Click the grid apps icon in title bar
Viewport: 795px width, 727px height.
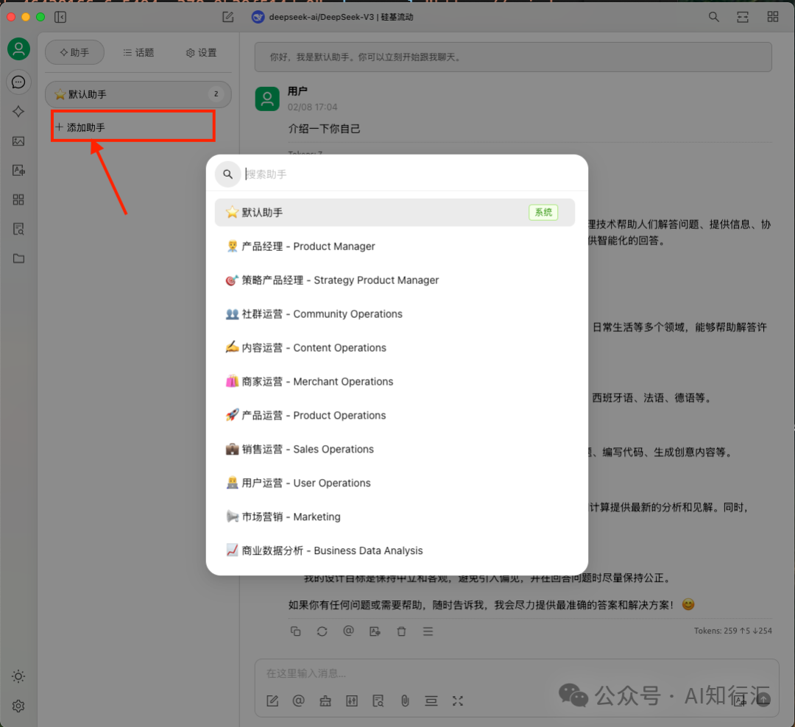click(x=773, y=17)
